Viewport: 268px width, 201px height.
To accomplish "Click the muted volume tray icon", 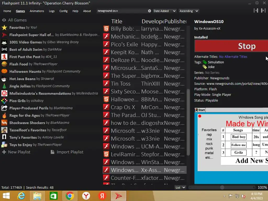I will click(243, 196).
